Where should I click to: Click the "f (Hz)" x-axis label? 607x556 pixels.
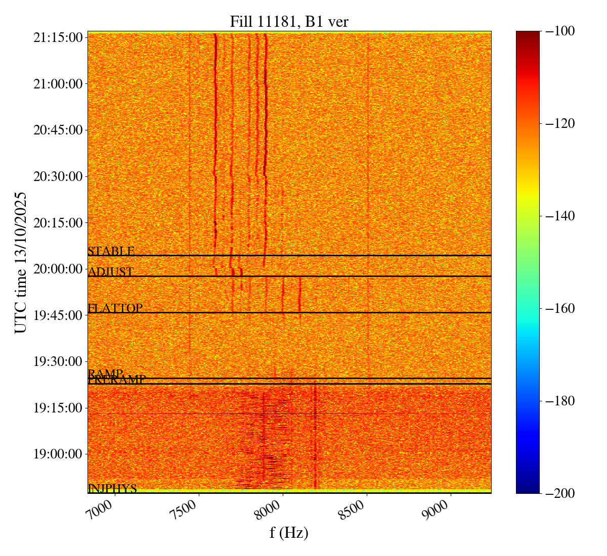tap(289, 532)
